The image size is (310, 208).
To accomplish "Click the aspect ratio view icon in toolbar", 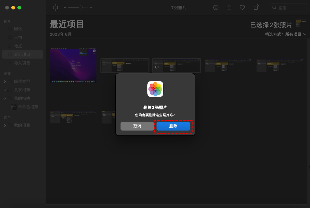I will coord(55,8).
